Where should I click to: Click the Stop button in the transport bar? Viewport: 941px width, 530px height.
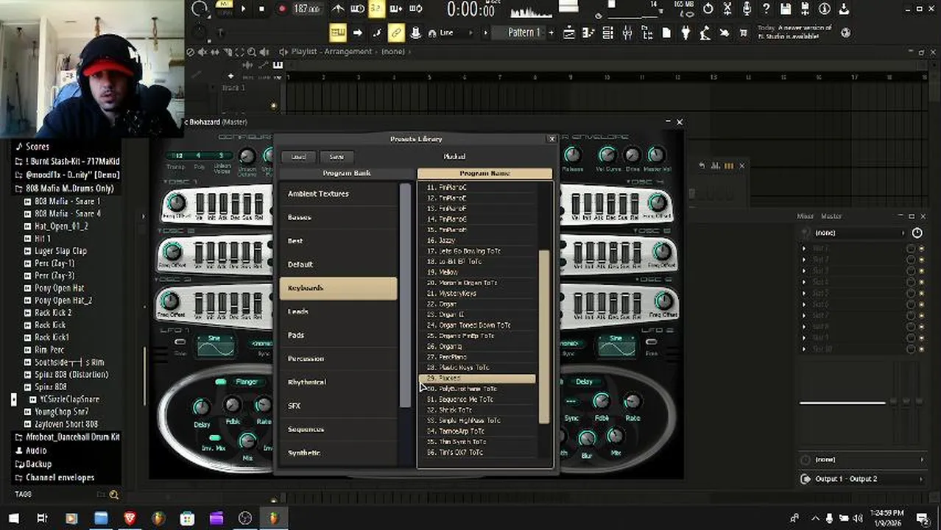point(262,9)
